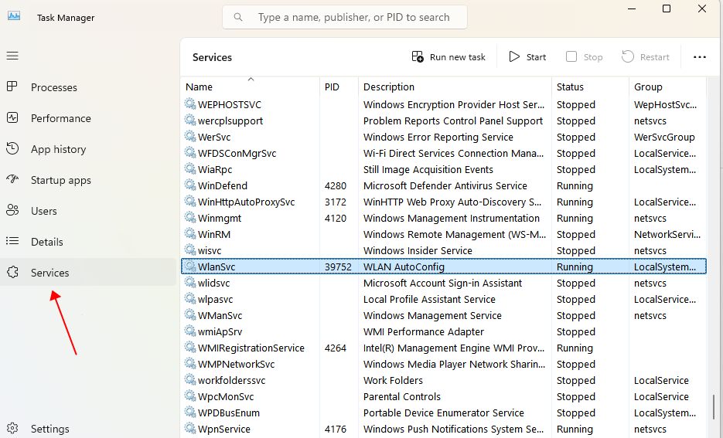Select the WMPNetworkSvc service

(444, 365)
